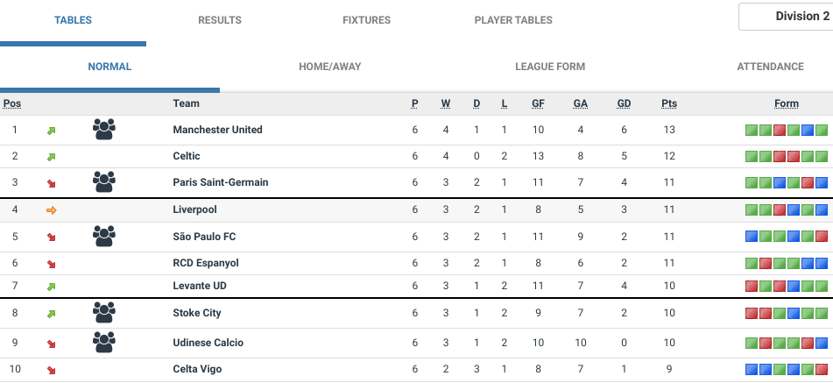Click the first form square for Manchester United
The width and height of the screenshot is (833, 383).
coord(751,131)
